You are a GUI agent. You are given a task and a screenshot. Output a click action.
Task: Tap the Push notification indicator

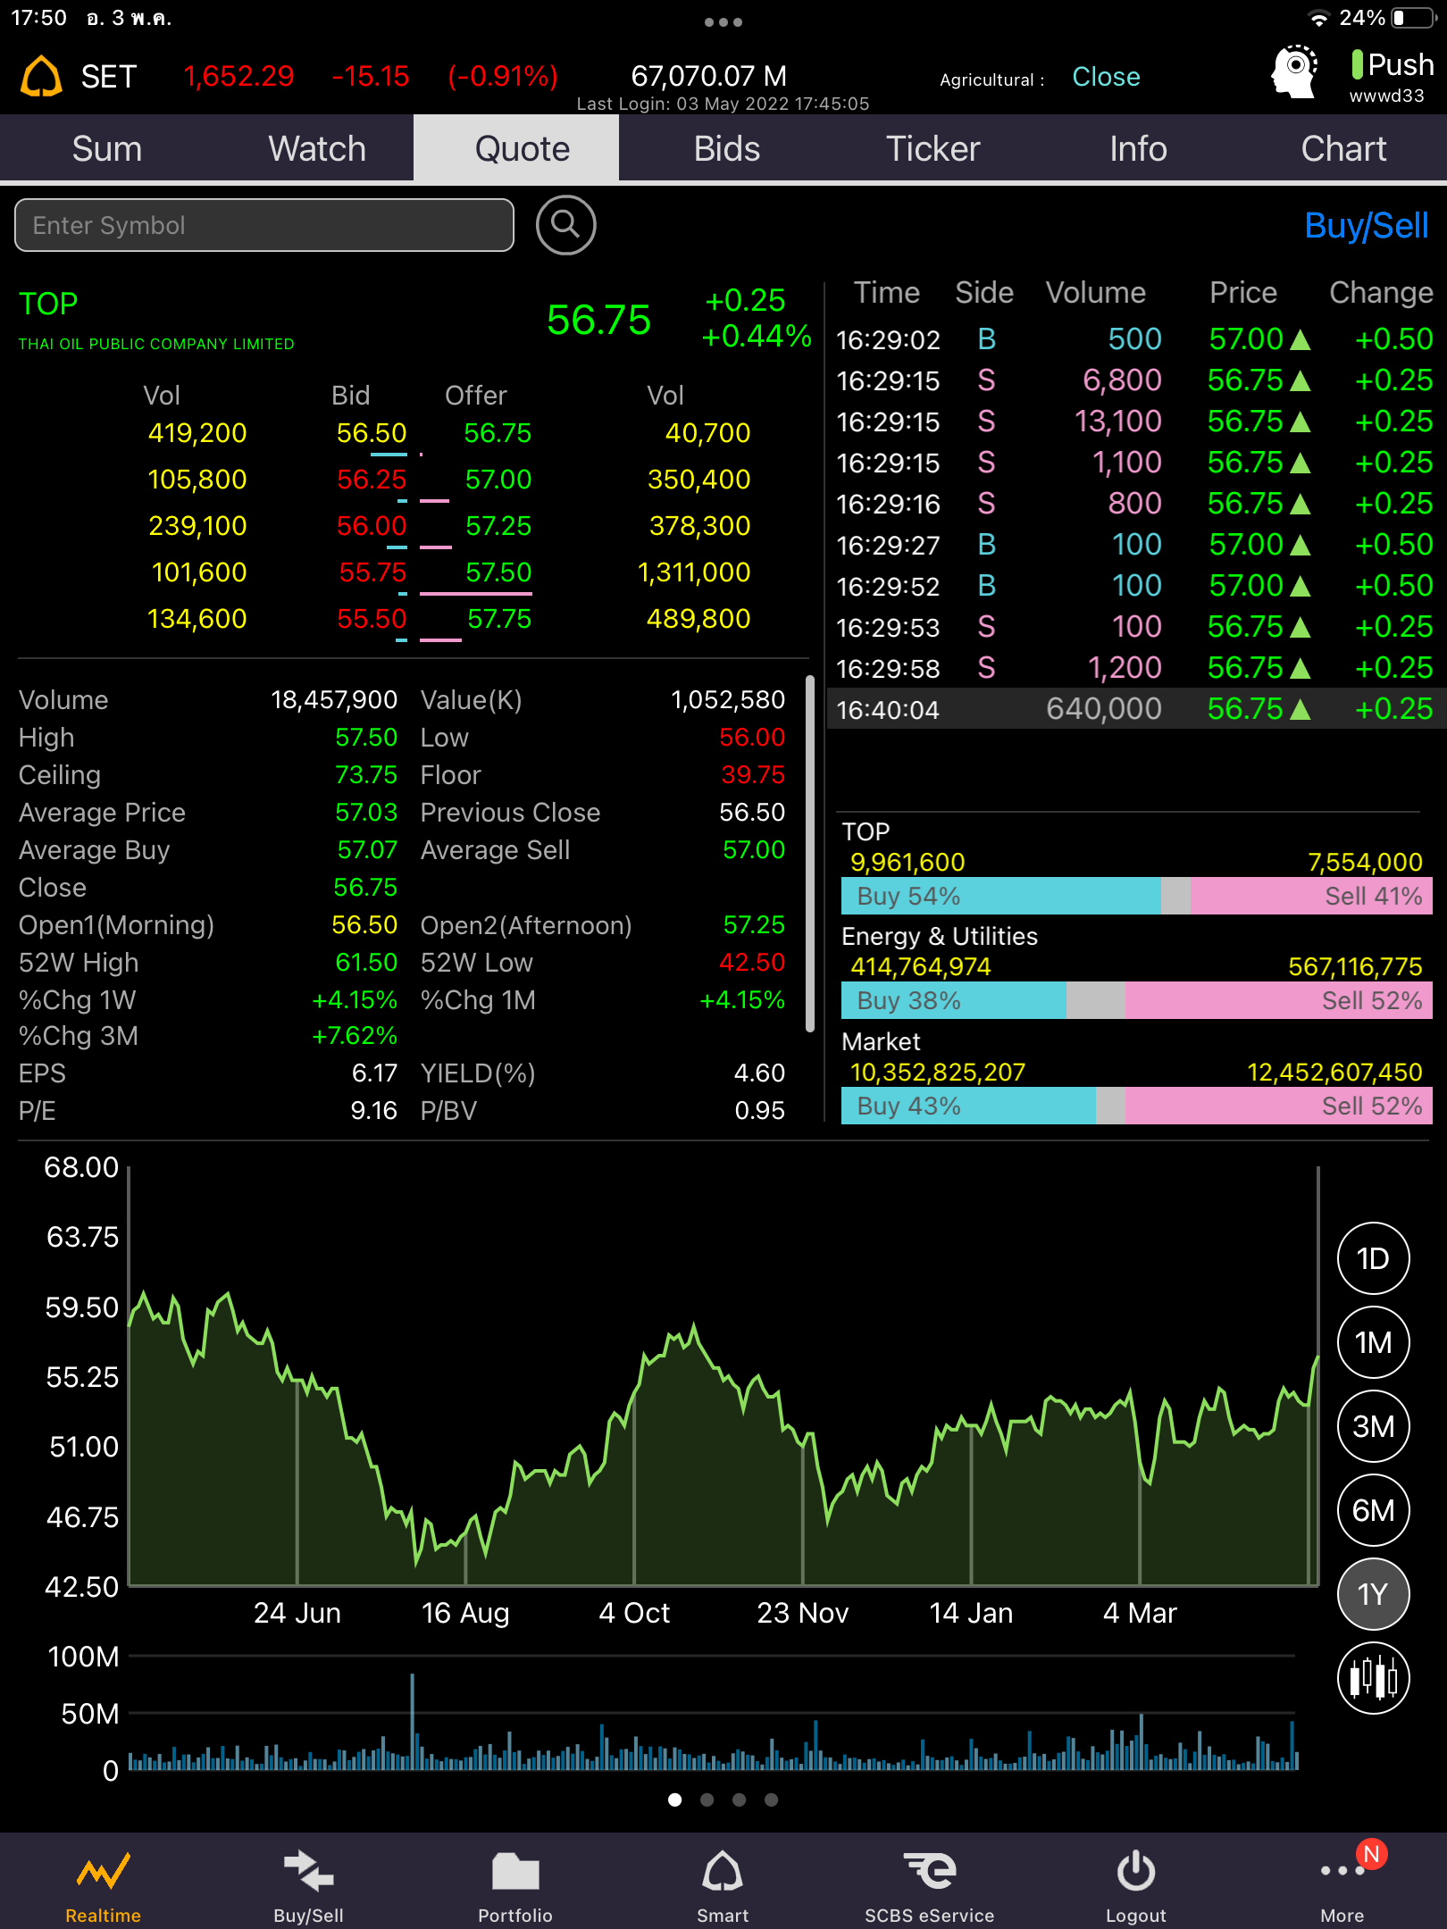click(x=1392, y=64)
